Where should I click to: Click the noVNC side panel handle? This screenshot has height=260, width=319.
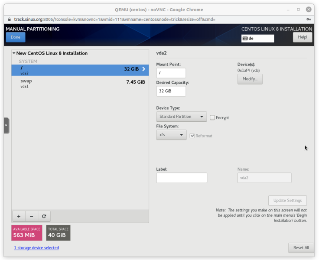[7, 125]
